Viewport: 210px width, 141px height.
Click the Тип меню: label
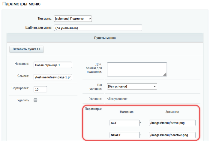click(x=45, y=19)
